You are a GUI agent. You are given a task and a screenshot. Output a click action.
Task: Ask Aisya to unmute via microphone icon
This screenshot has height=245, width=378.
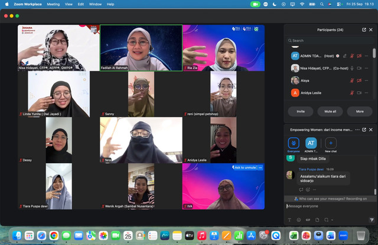[352, 81]
